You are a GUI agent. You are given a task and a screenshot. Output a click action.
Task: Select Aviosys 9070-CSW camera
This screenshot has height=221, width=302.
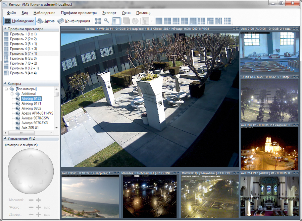[x=35, y=118]
